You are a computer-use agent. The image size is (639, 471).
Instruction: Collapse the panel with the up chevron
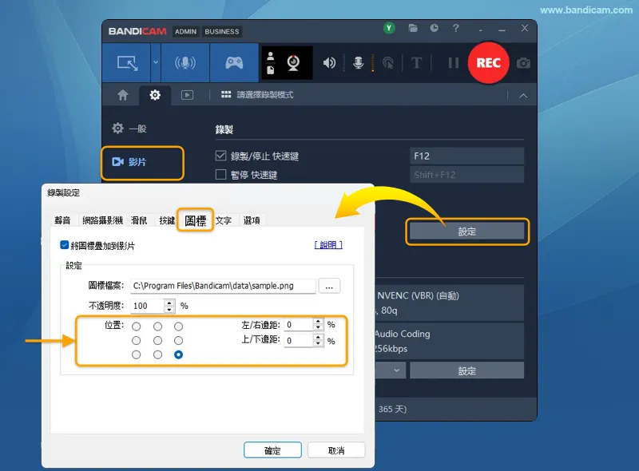[x=523, y=96]
